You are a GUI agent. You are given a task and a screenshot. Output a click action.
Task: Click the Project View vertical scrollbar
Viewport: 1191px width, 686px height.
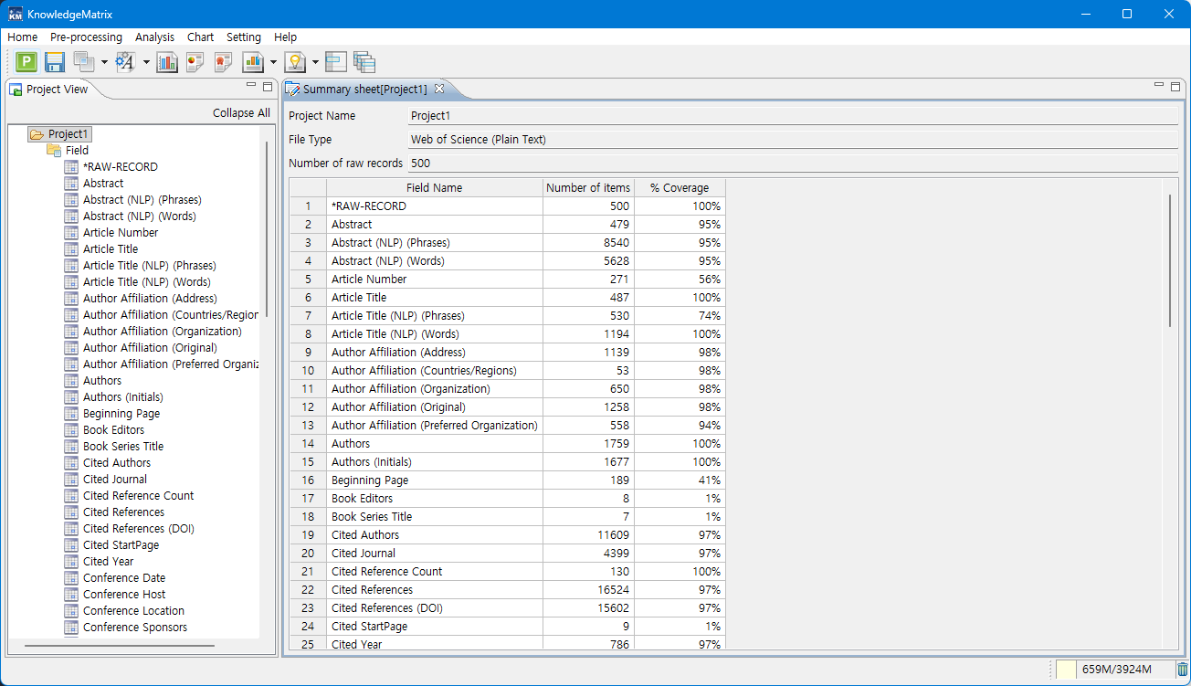click(267, 228)
